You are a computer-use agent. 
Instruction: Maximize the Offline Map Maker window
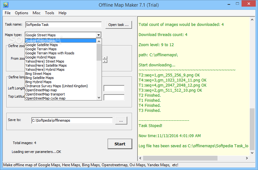pos(237,3)
